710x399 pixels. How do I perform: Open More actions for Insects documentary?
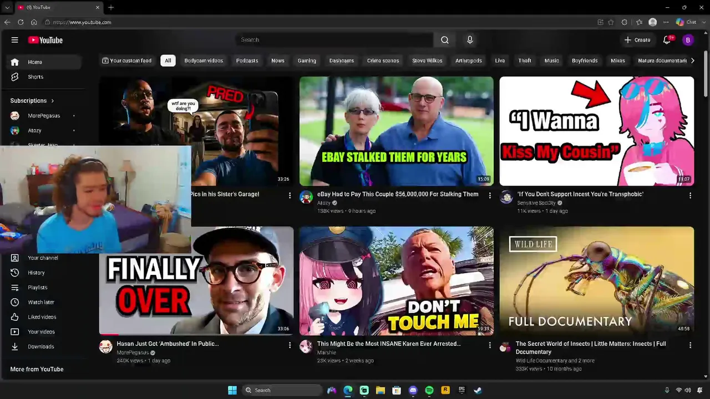(690, 345)
